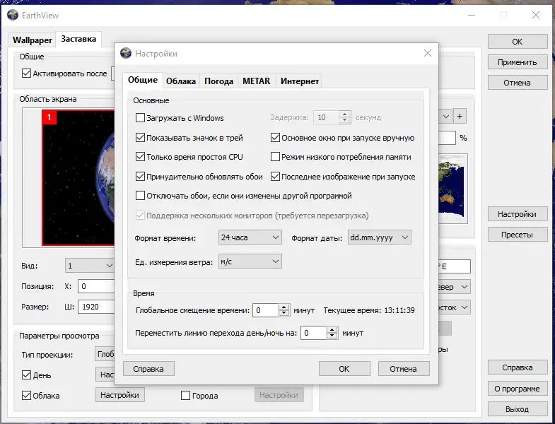Decrease Глобальное смещение времени spinner down arrow
The height and width of the screenshot is (424, 555).
tap(284, 313)
